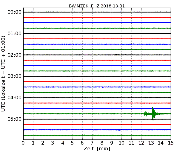Pick the small blip on the bottom blue trace
This screenshot has width=194, height=155.
pos(119,130)
